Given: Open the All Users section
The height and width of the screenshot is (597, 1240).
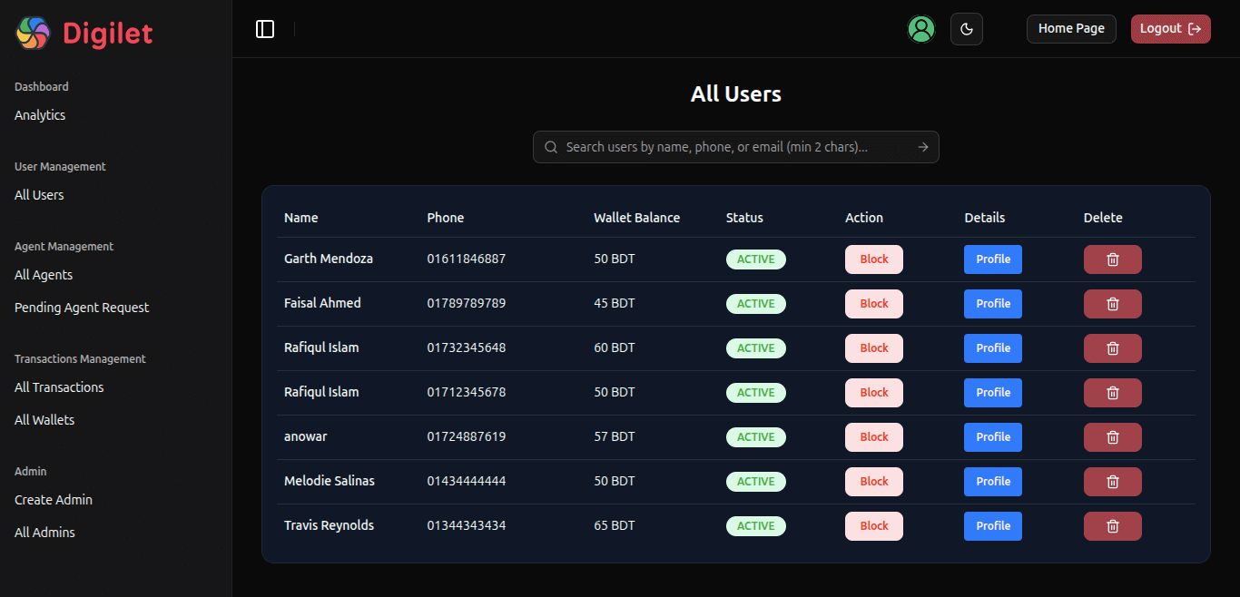Looking at the screenshot, I should tap(38, 194).
